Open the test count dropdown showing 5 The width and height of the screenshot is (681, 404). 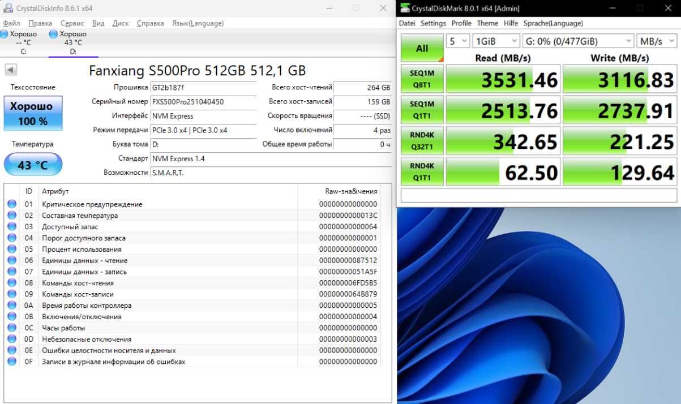458,41
